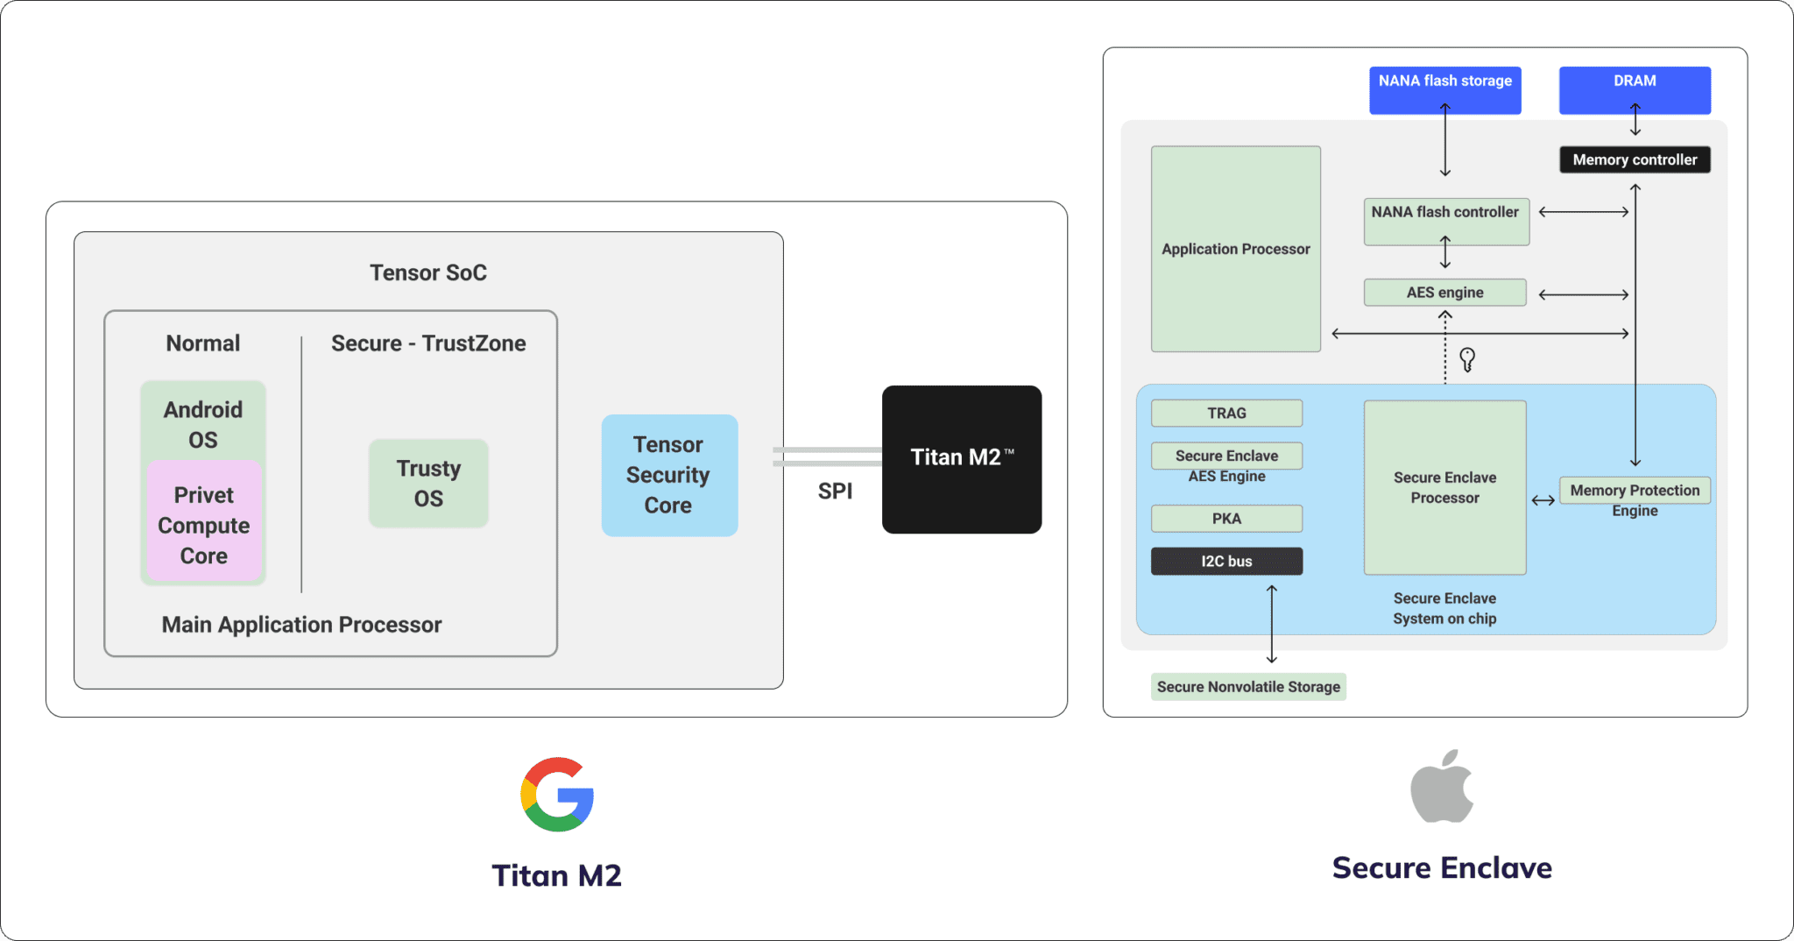Select the Application Processor block

click(x=1235, y=249)
